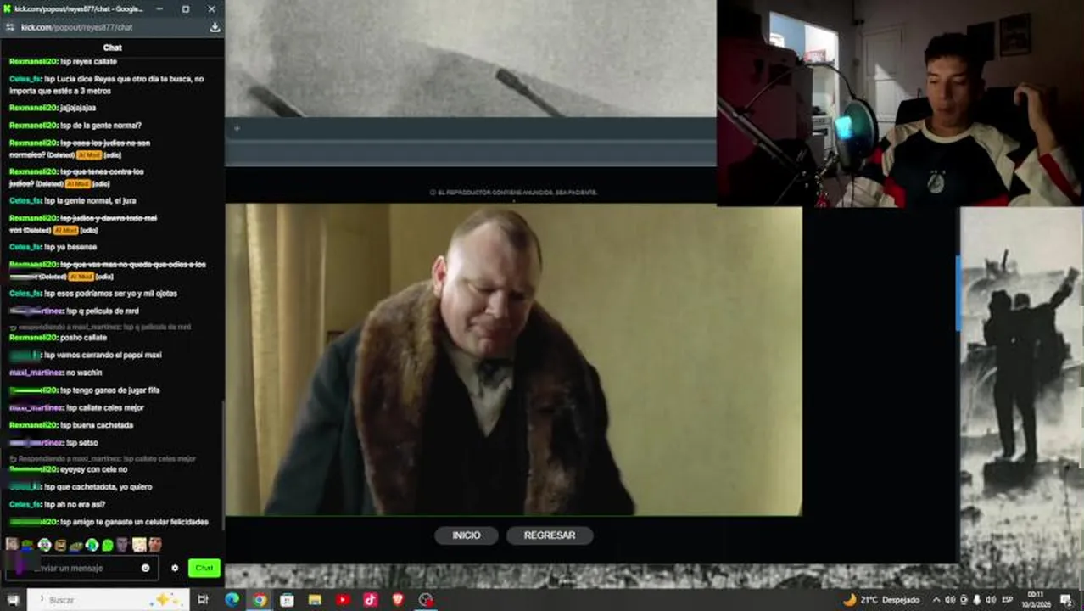
Task: Click the INICIO button below the player
Action: [466, 535]
